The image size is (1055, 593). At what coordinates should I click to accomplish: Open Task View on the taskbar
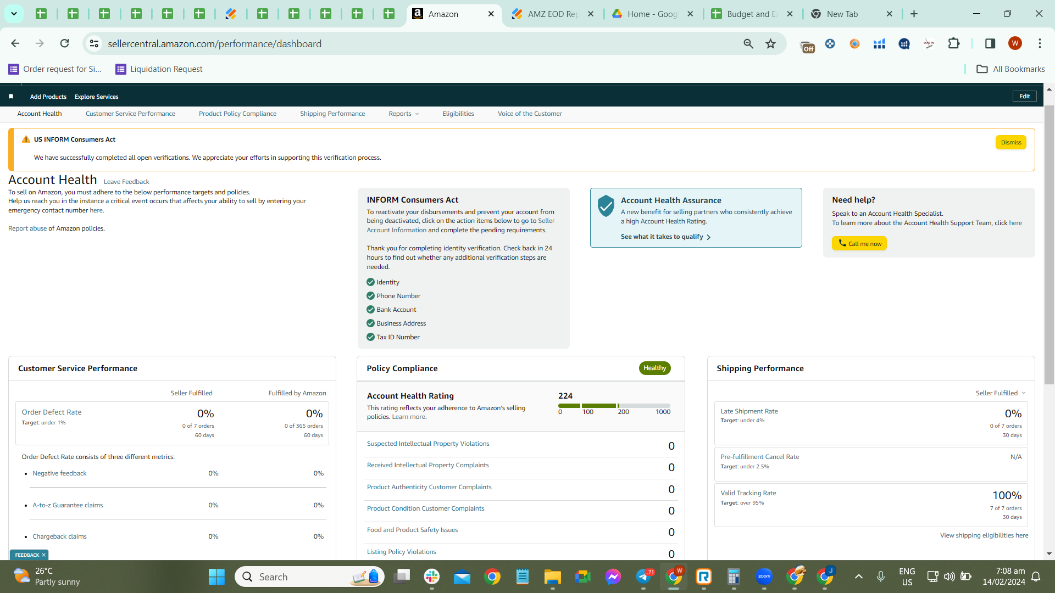pyautogui.click(x=402, y=577)
